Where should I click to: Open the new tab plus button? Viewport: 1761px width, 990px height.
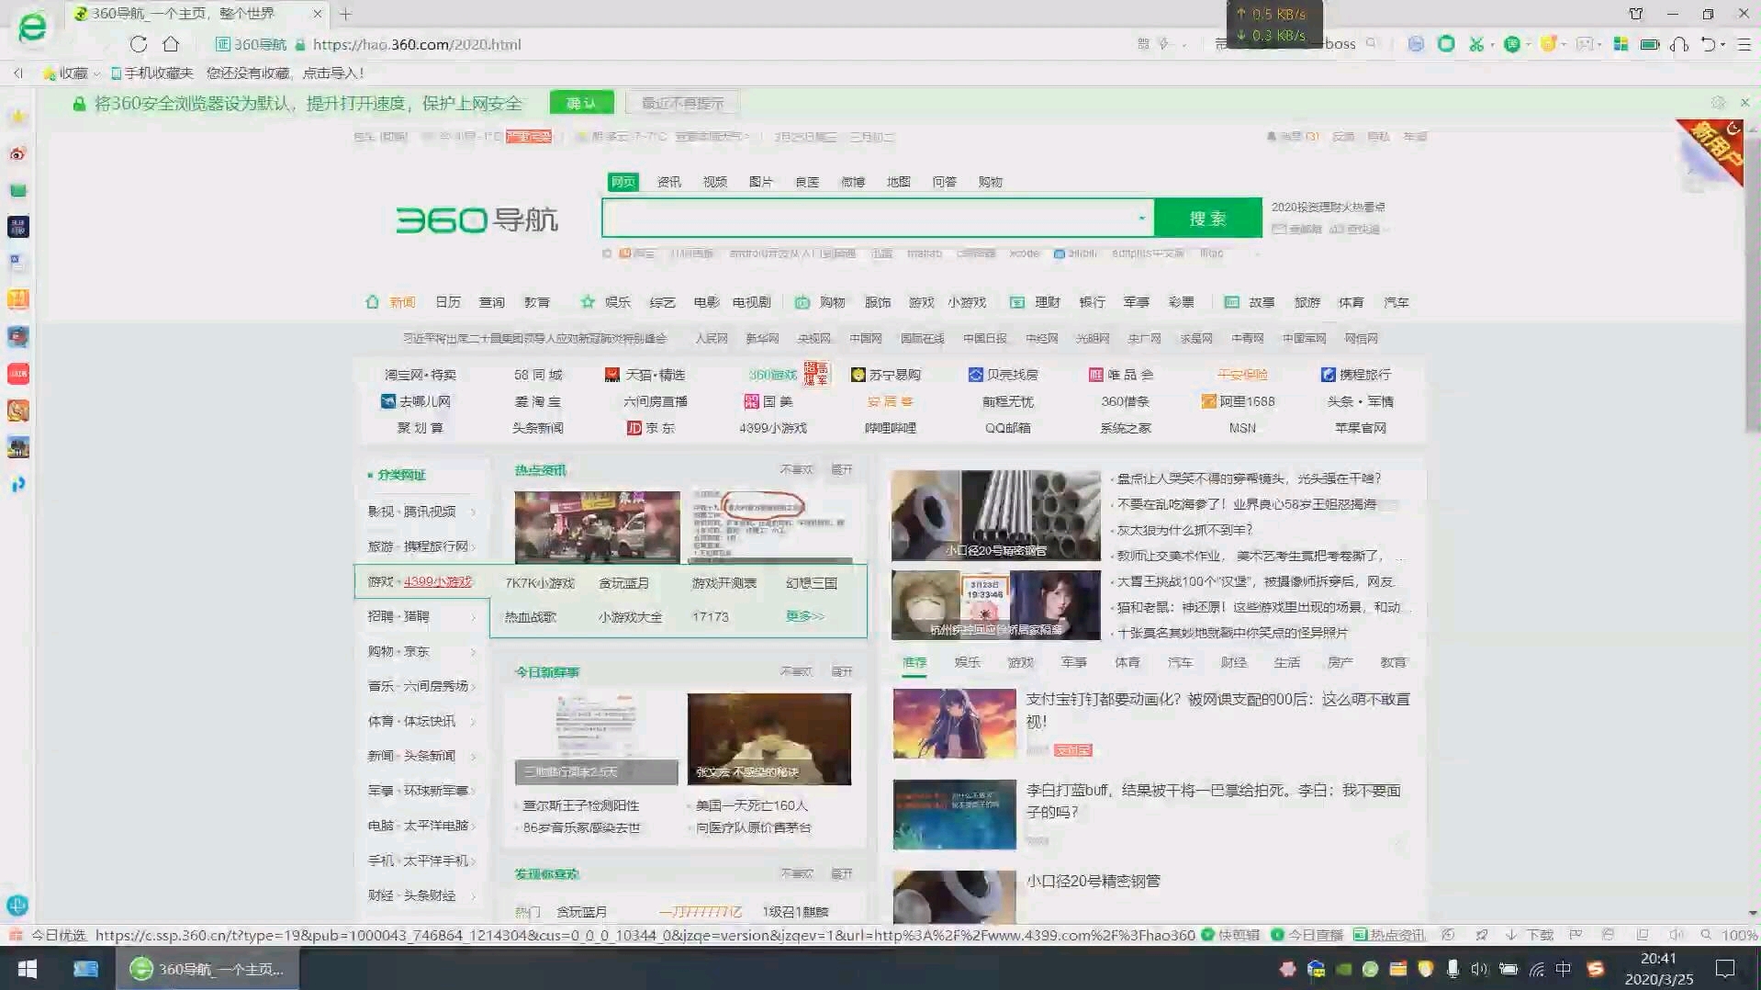pyautogui.click(x=345, y=14)
